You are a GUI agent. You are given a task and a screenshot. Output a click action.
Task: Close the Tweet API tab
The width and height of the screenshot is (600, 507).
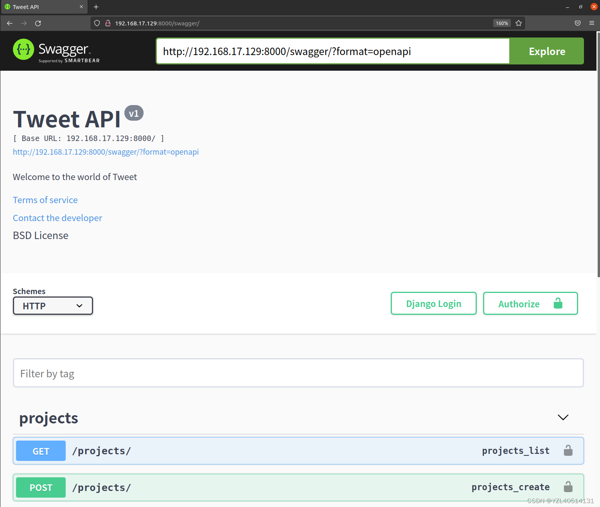pyautogui.click(x=81, y=7)
